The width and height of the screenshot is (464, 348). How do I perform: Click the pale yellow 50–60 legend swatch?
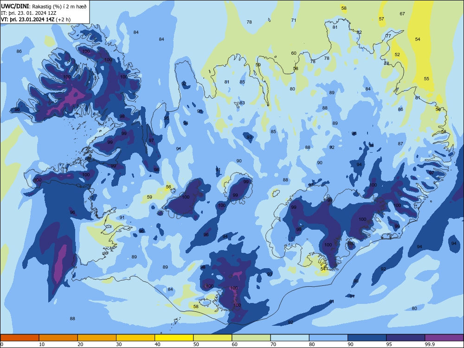tap(213, 338)
